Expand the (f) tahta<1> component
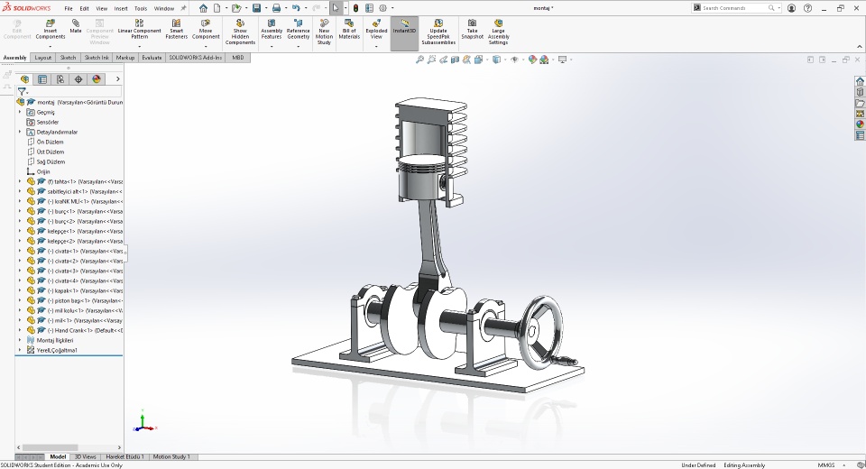The height and width of the screenshot is (469, 866). click(x=20, y=181)
